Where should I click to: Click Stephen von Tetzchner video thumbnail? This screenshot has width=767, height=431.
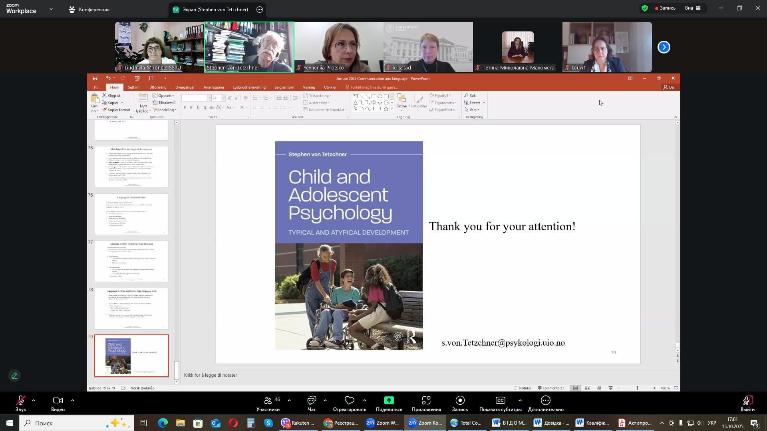(249, 47)
